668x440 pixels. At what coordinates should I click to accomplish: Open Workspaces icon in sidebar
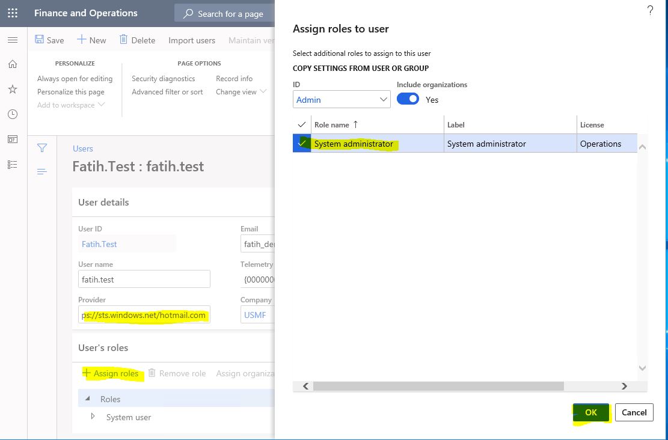pyautogui.click(x=13, y=139)
